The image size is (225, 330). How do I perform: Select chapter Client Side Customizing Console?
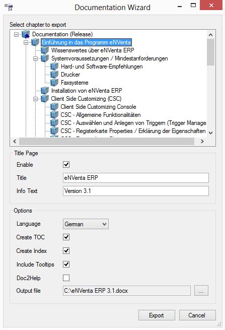point(99,107)
